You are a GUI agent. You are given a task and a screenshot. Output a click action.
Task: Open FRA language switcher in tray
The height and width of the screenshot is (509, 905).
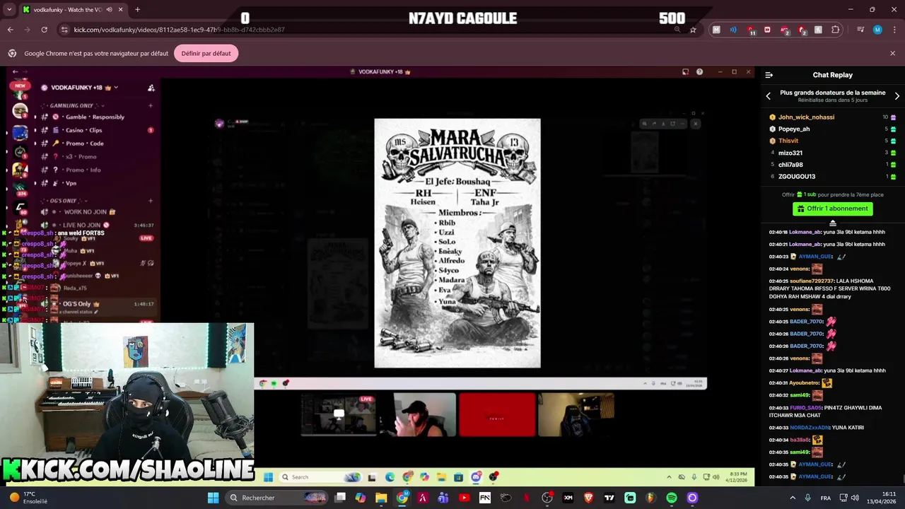[826, 498]
